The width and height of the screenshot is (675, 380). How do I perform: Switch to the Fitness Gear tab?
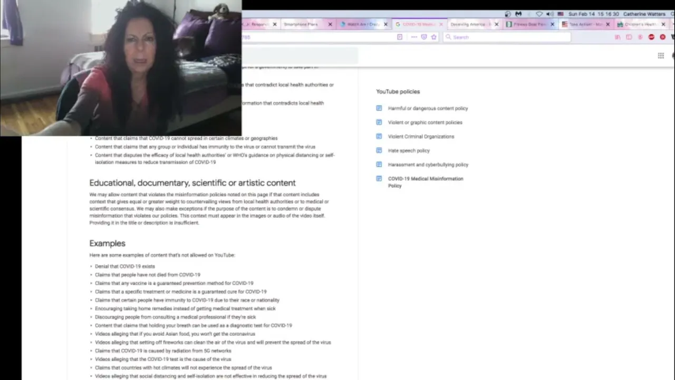click(530, 24)
